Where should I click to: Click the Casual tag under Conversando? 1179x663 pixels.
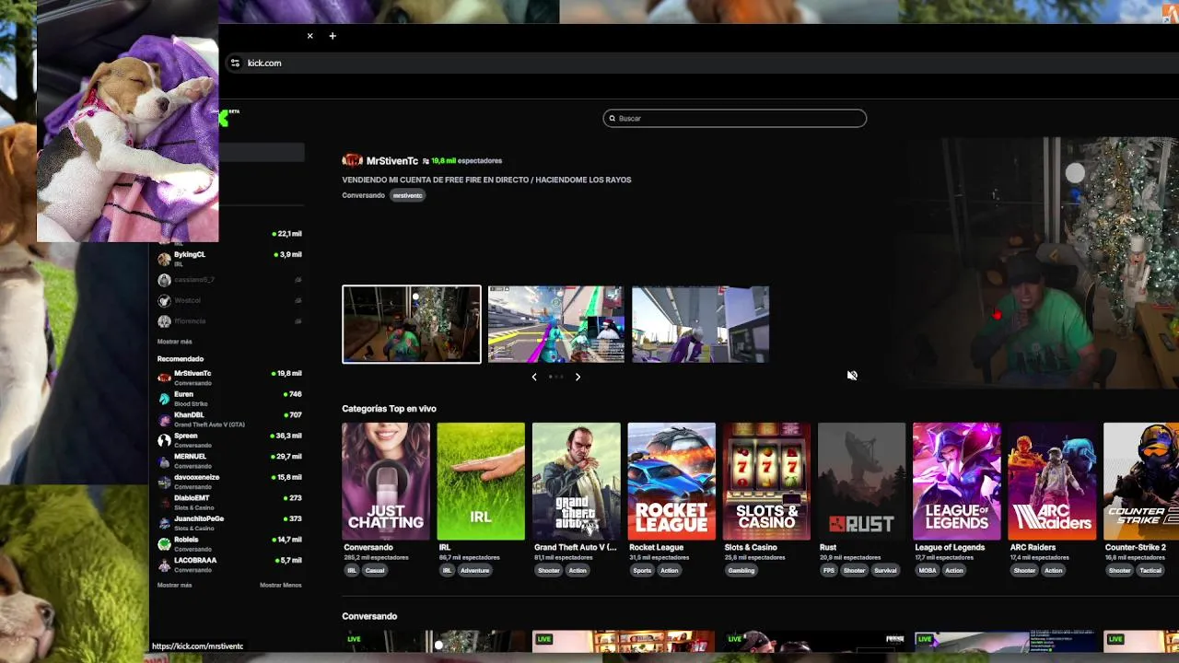374,570
